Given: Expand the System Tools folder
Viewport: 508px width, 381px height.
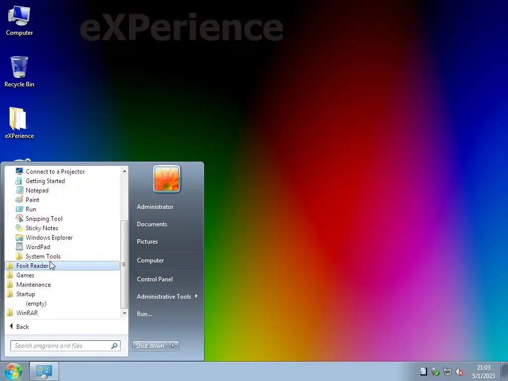Looking at the screenshot, I should tap(43, 256).
